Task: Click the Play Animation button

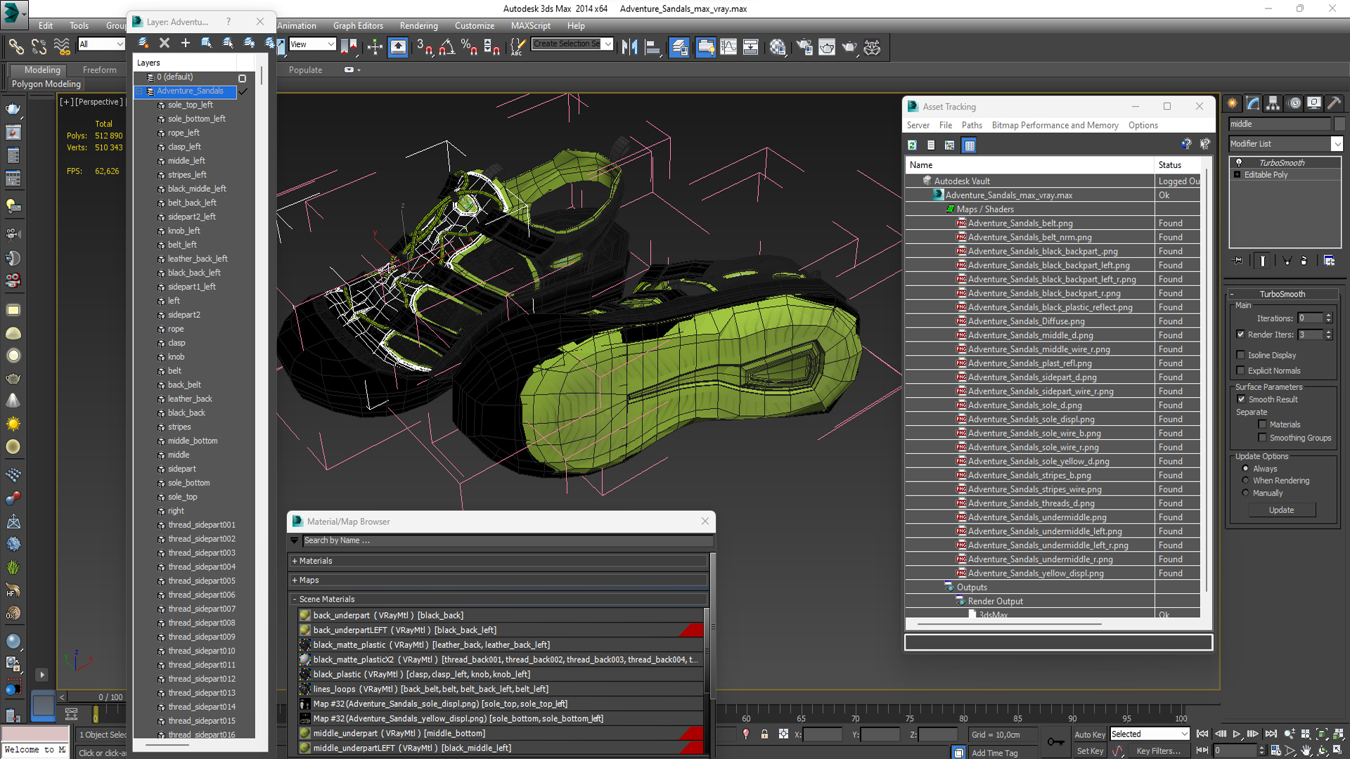Action: tap(1237, 734)
